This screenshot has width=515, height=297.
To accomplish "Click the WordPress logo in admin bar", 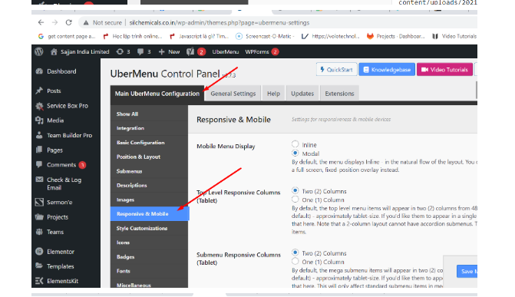I will [39, 51].
